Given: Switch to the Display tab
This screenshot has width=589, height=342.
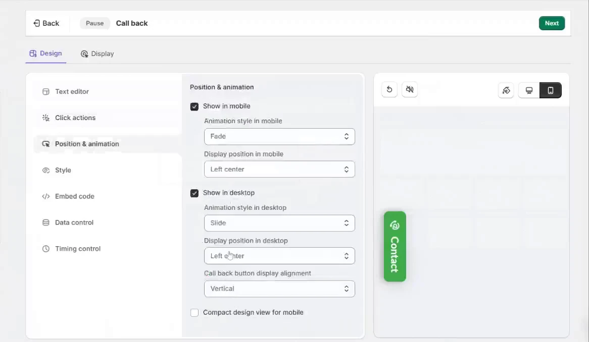Looking at the screenshot, I should 97,53.
